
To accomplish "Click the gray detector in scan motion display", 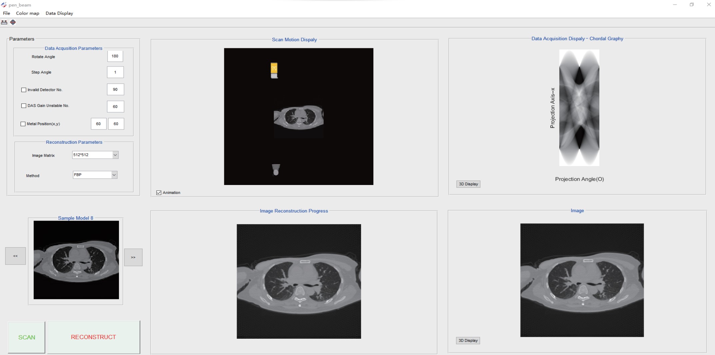I will pos(276,169).
